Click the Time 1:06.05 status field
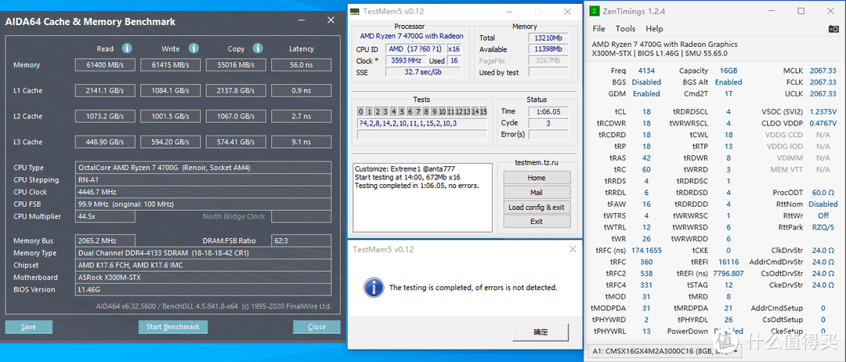The width and height of the screenshot is (846, 362). 548,112
